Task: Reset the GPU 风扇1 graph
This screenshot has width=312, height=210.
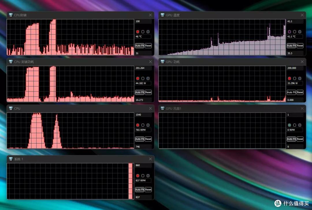Action: click(300, 139)
